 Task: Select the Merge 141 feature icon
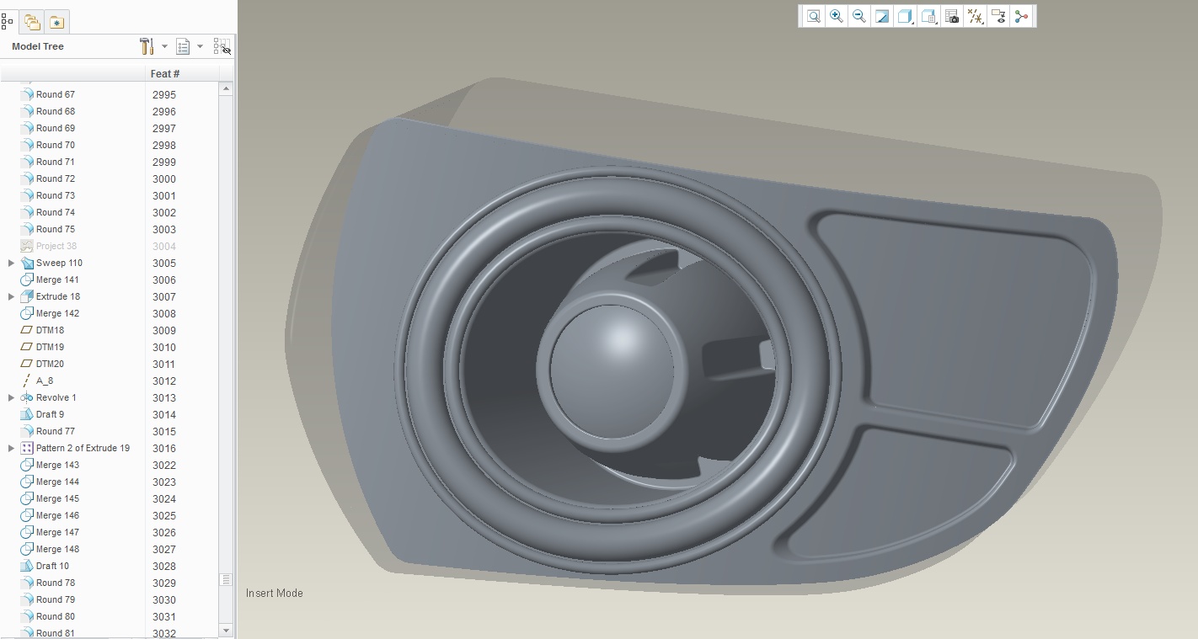tap(26, 280)
